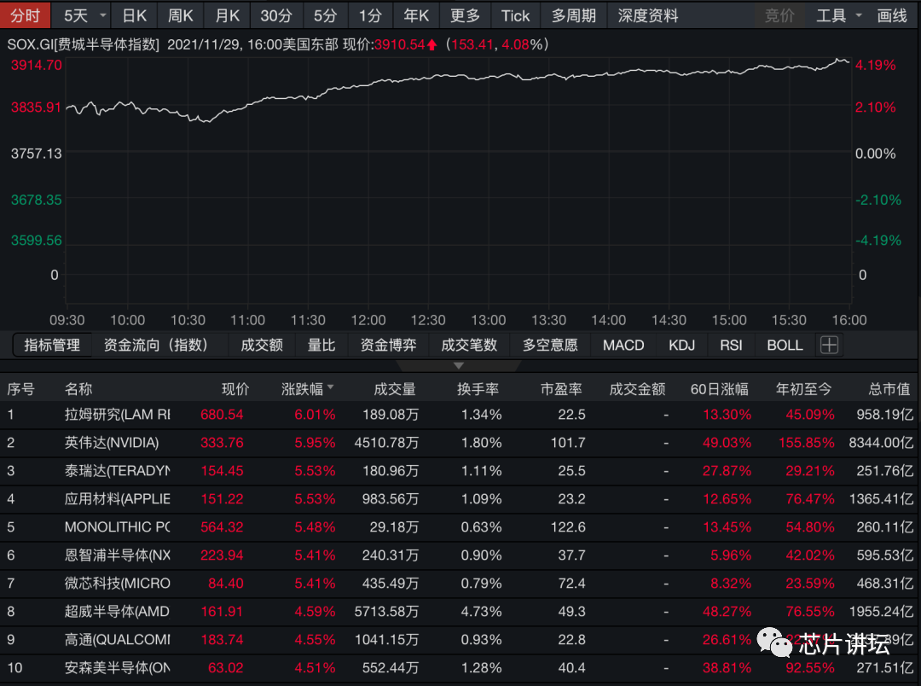
Task: Open 深度资料 in-depth data
Action: click(x=648, y=15)
